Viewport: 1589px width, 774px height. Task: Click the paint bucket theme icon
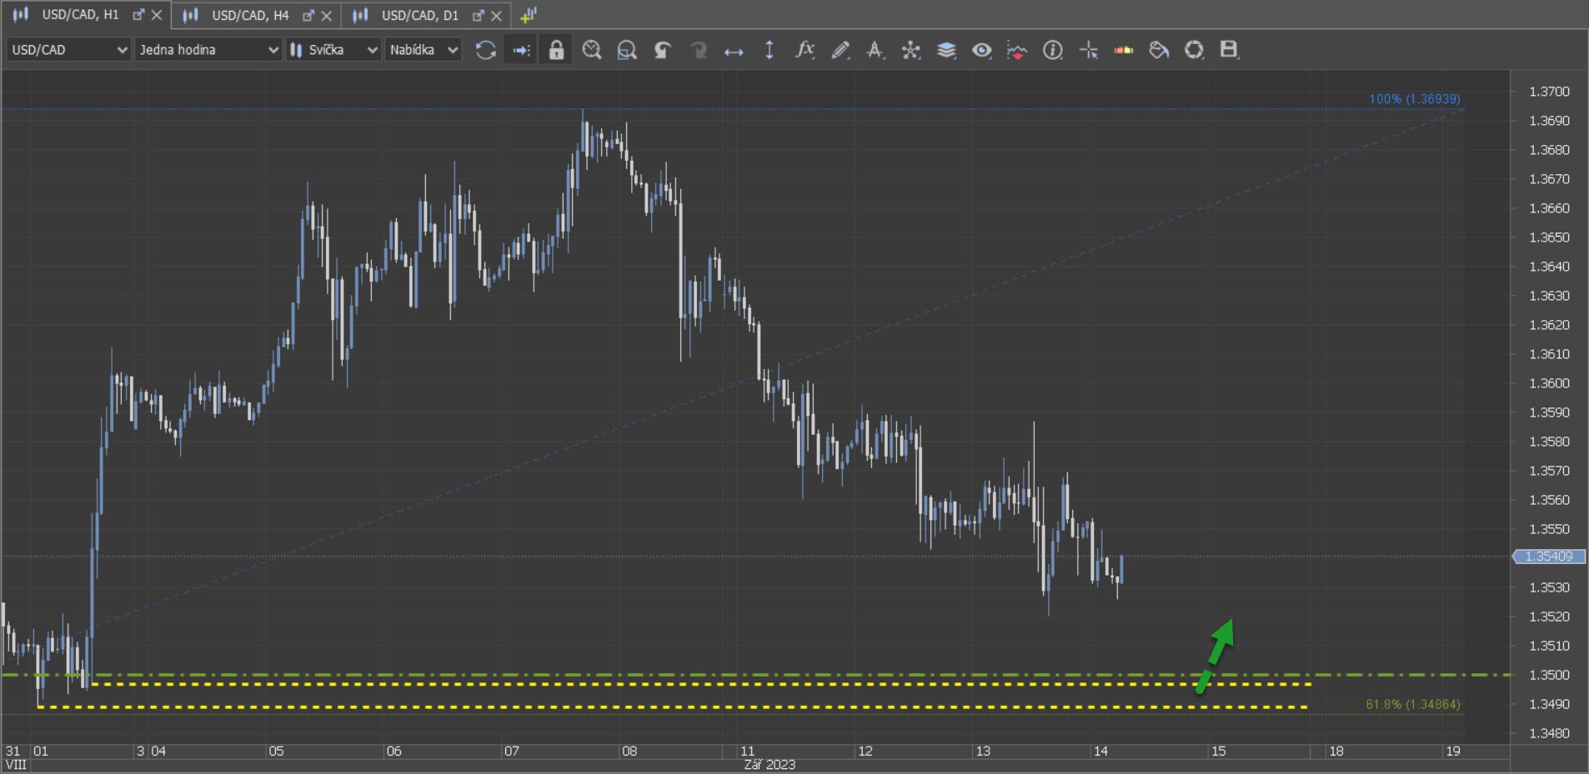click(1159, 50)
